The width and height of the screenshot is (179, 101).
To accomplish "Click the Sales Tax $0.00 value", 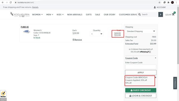I will coord(154,40).
